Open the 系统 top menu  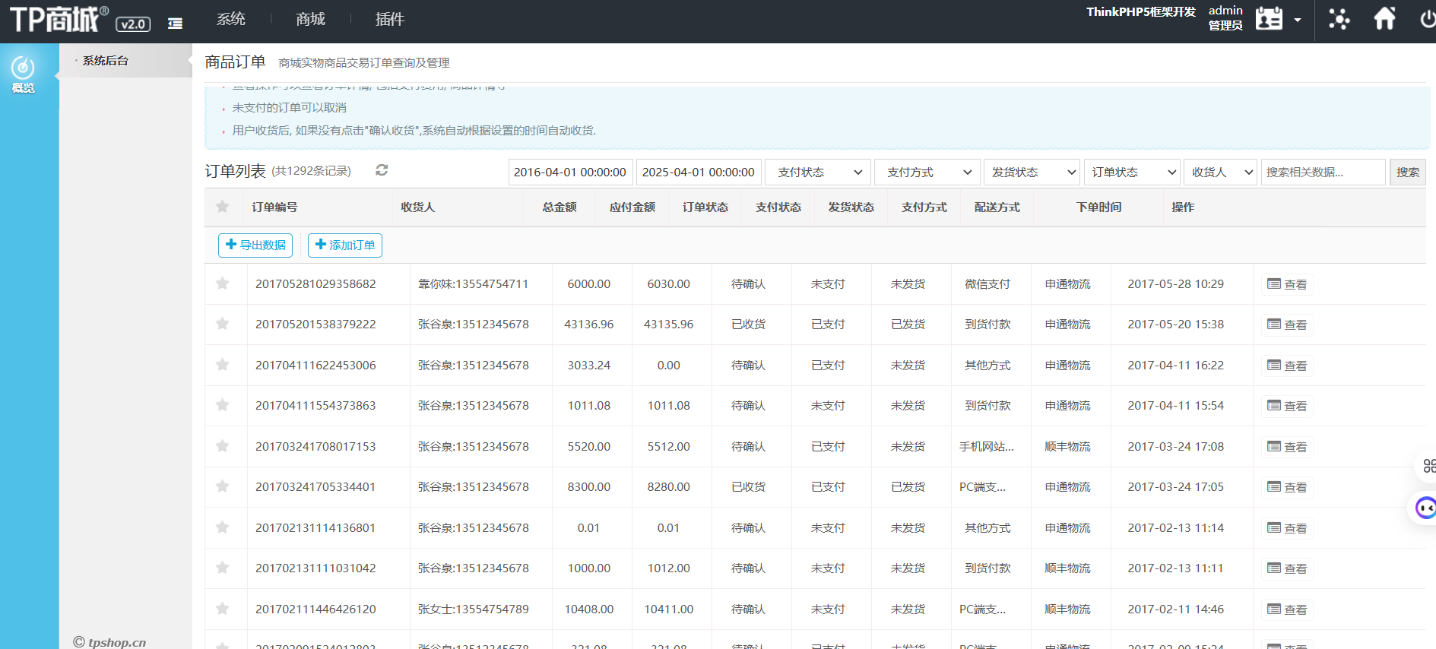(x=231, y=19)
